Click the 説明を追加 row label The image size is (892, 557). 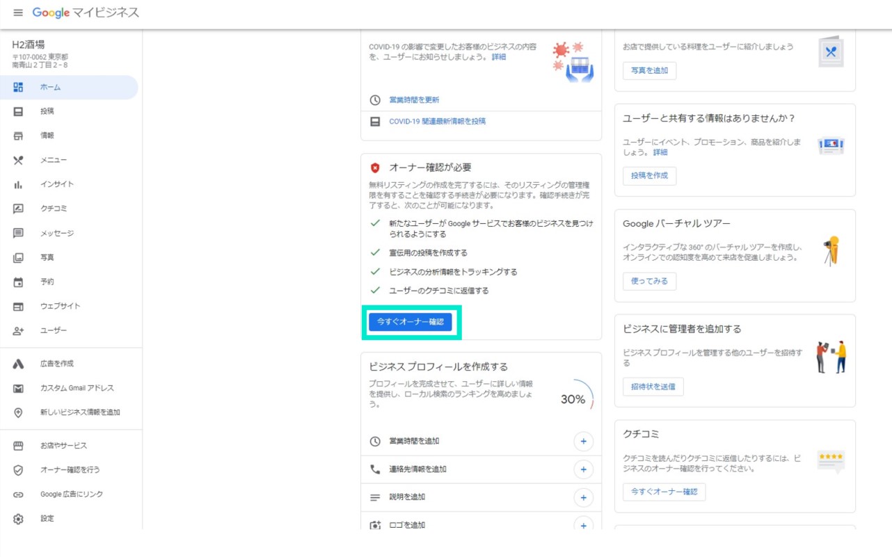[x=407, y=497]
